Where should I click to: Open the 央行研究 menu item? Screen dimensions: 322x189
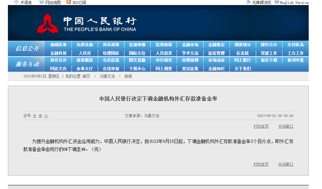[x=164, y=60]
